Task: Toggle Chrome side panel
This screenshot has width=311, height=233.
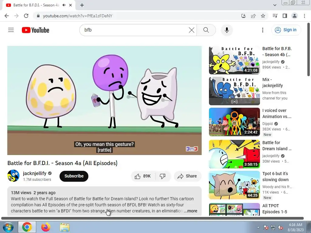Action: pyautogui.click(x=285, y=16)
